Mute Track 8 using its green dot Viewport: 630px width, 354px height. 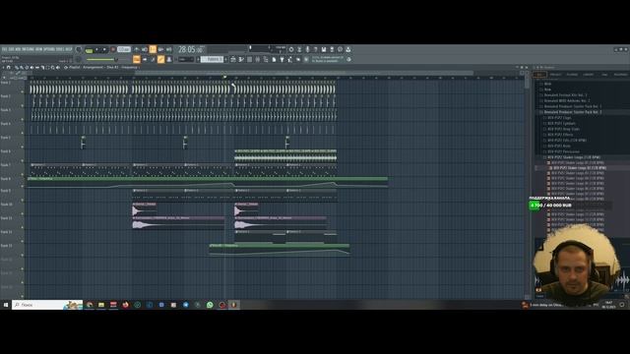(x=23, y=187)
